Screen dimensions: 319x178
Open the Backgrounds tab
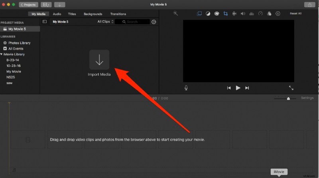pyautogui.click(x=93, y=14)
